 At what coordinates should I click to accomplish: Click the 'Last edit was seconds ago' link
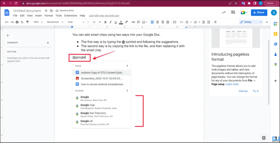pyautogui.click(x=104, y=16)
